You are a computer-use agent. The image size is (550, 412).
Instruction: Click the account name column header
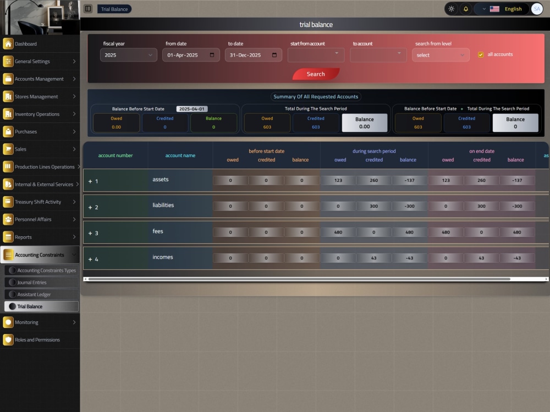[x=180, y=155]
